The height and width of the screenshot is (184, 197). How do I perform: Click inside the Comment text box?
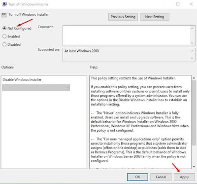point(127,36)
